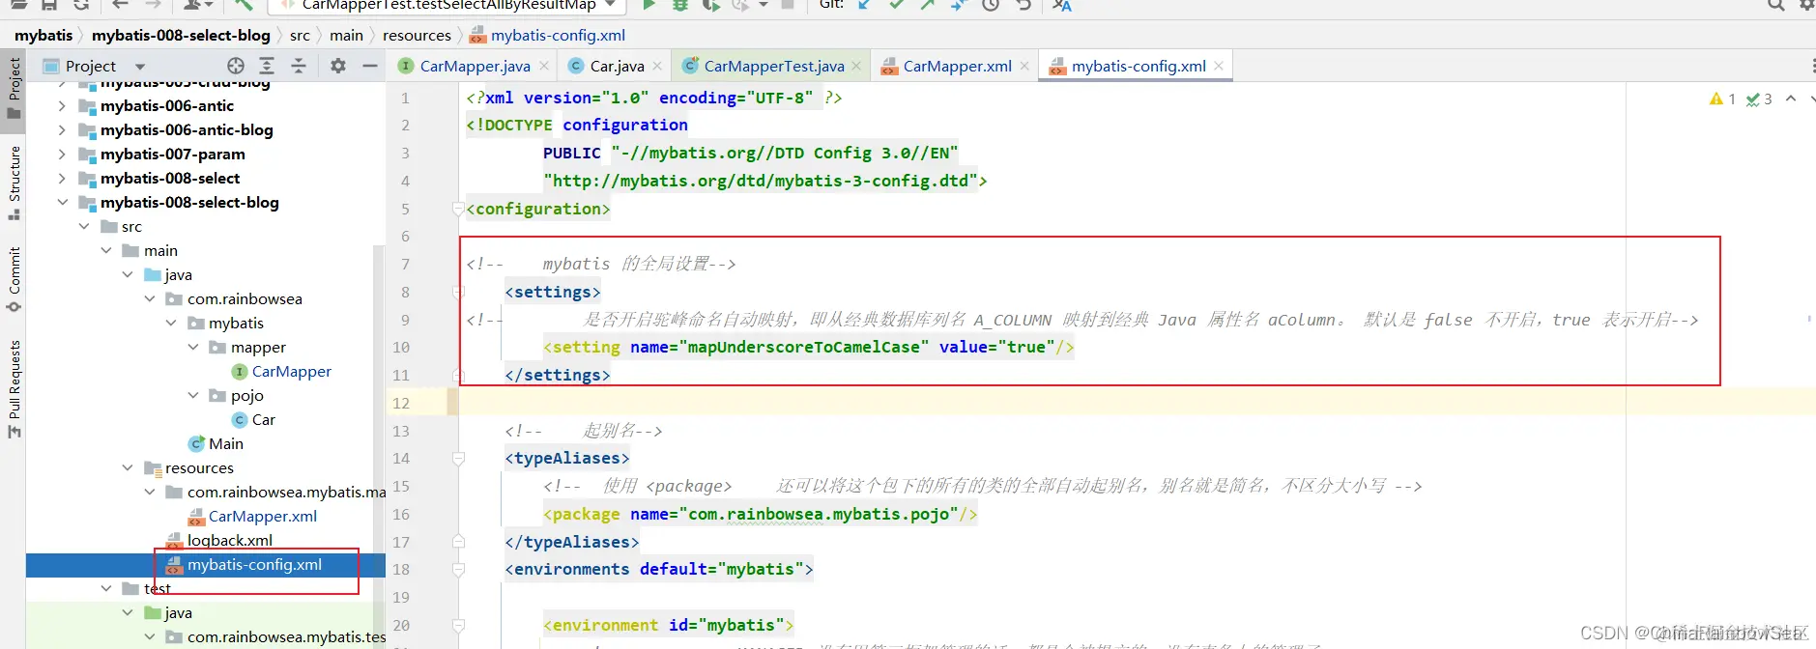
Task: Collapse the test folder node
Action: point(106,588)
